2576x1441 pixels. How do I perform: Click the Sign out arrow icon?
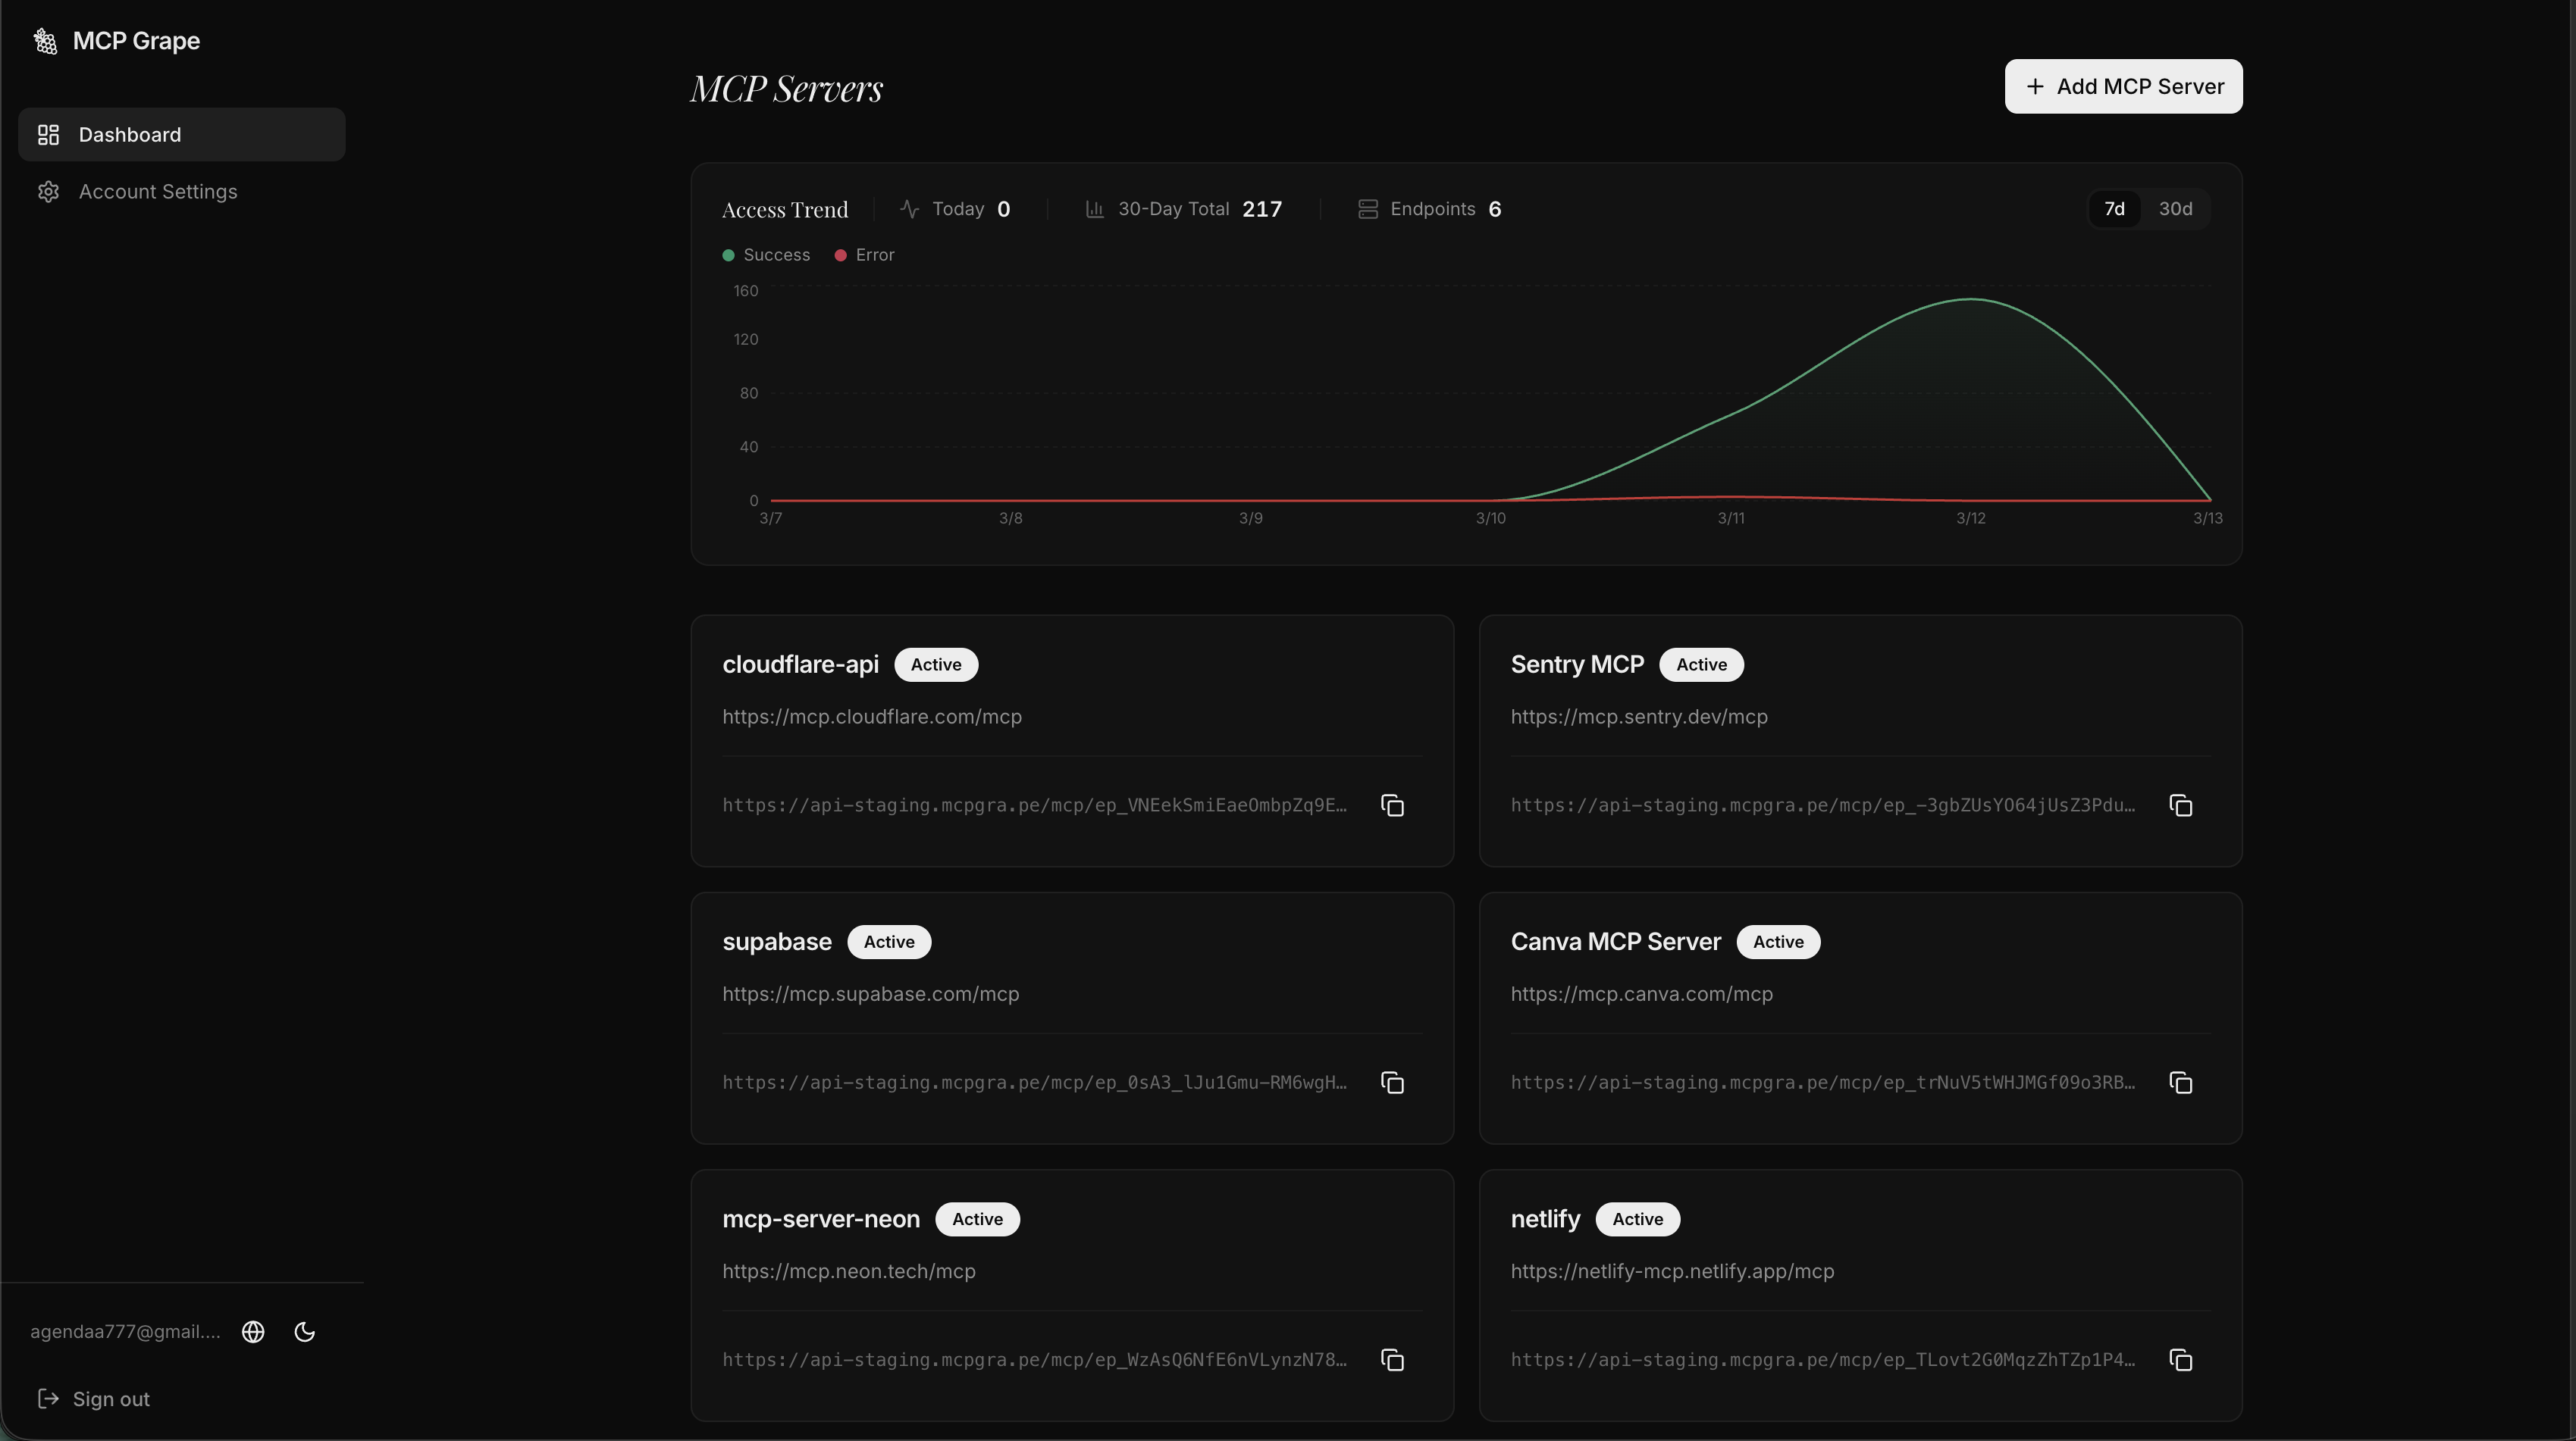coord(49,1398)
